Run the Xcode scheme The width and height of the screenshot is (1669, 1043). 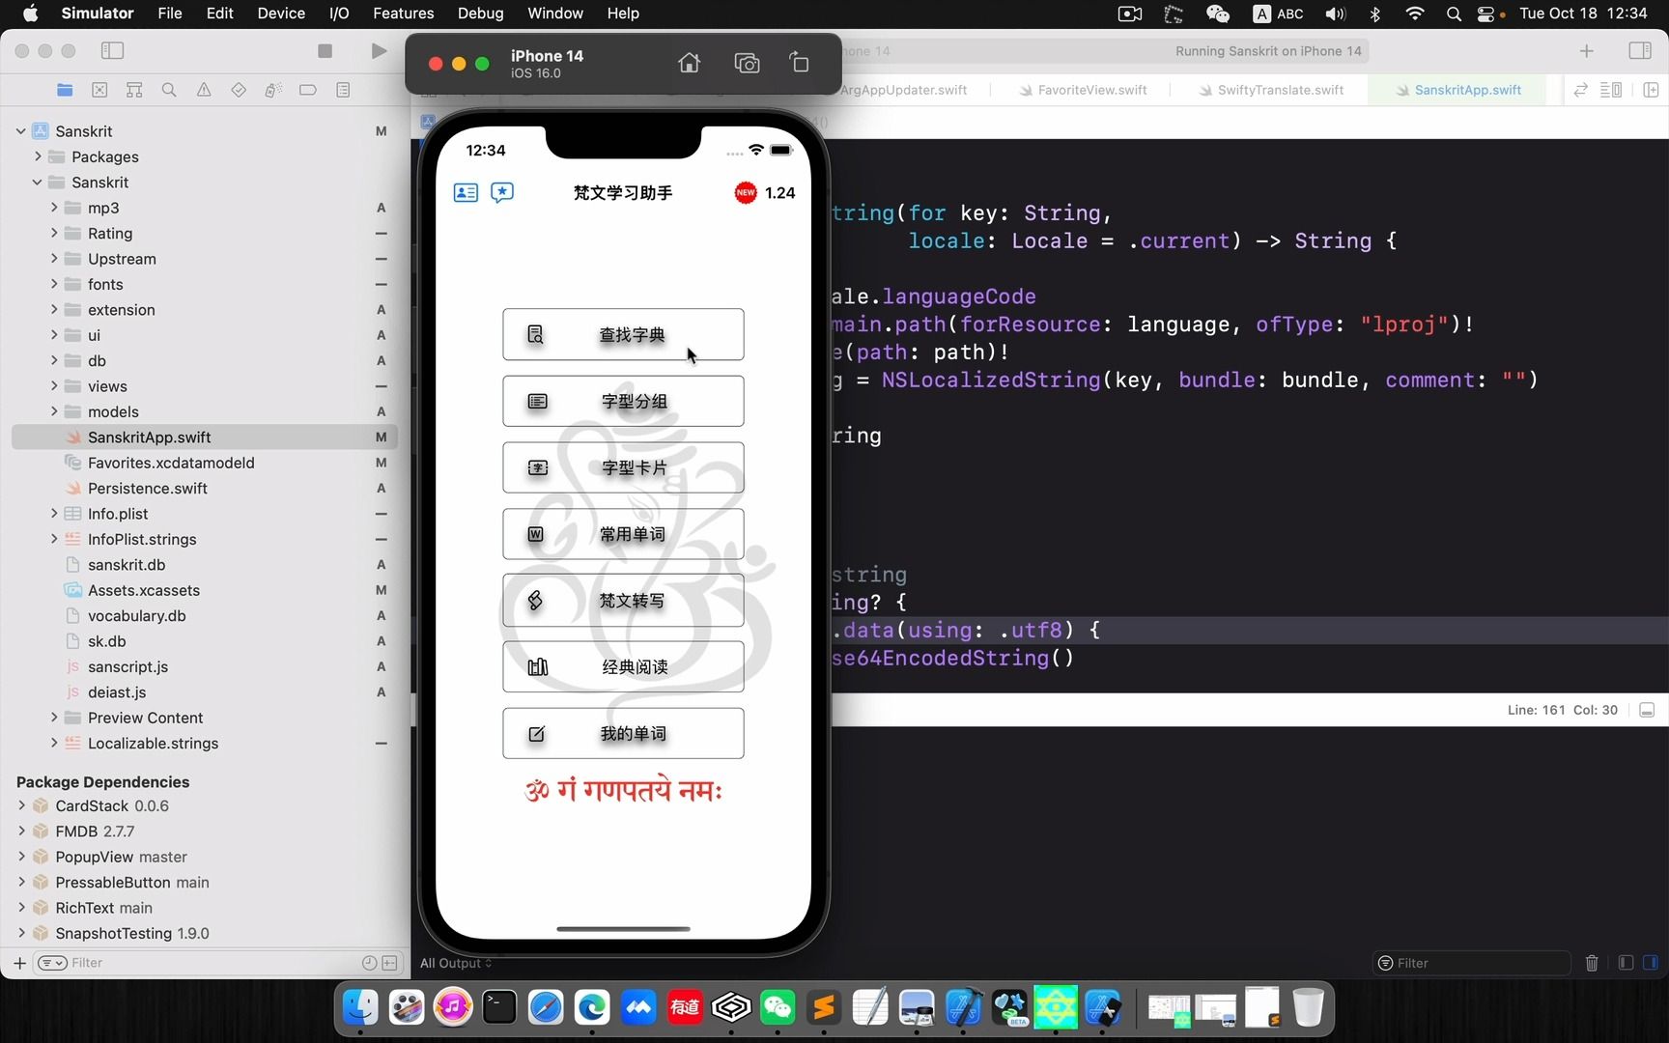pyautogui.click(x=379, y=51)
